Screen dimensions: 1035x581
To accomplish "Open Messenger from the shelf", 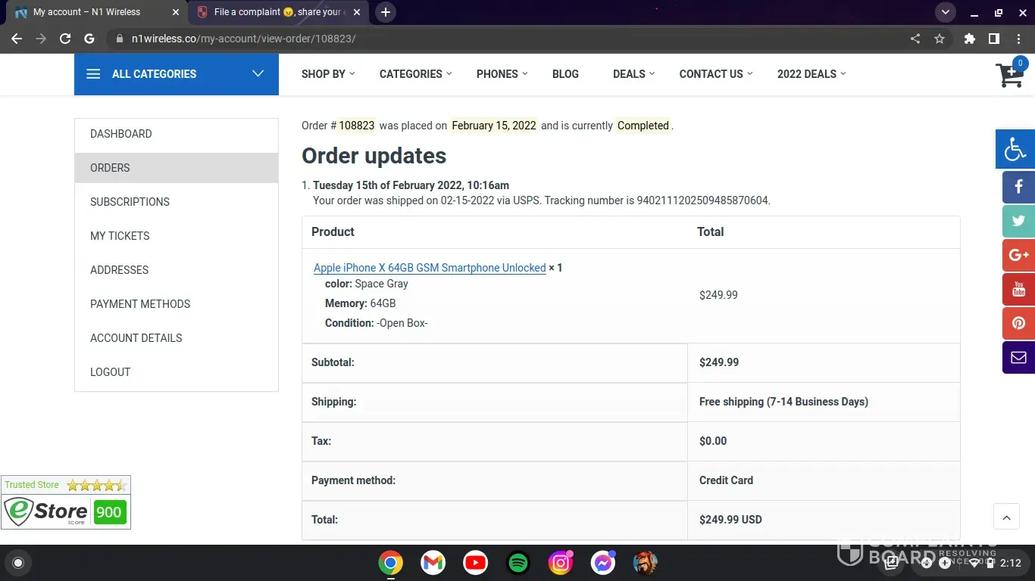I will pos(603,563).
